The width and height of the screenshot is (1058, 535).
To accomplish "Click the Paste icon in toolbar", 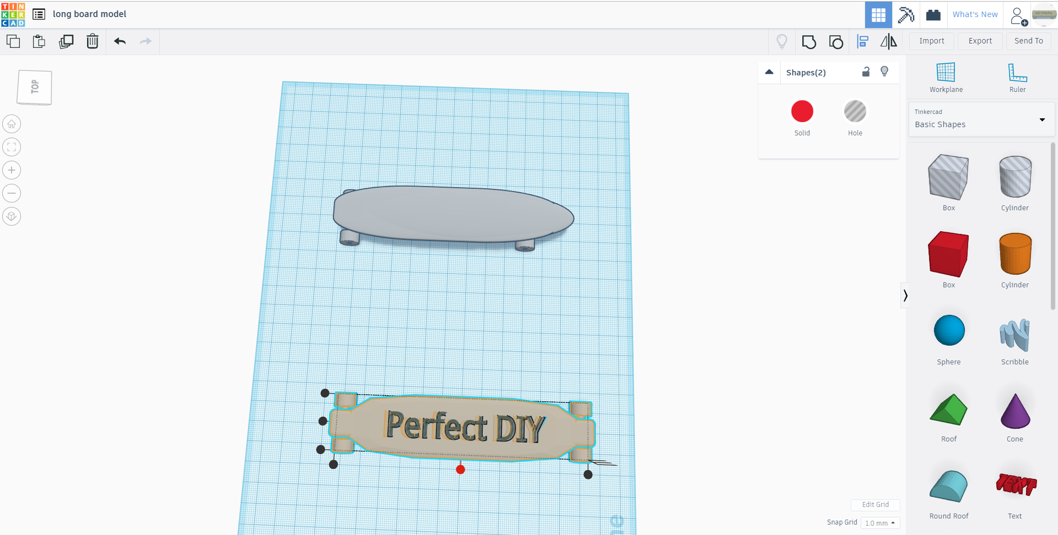I will pyautogui.click(x=39, y=41).
